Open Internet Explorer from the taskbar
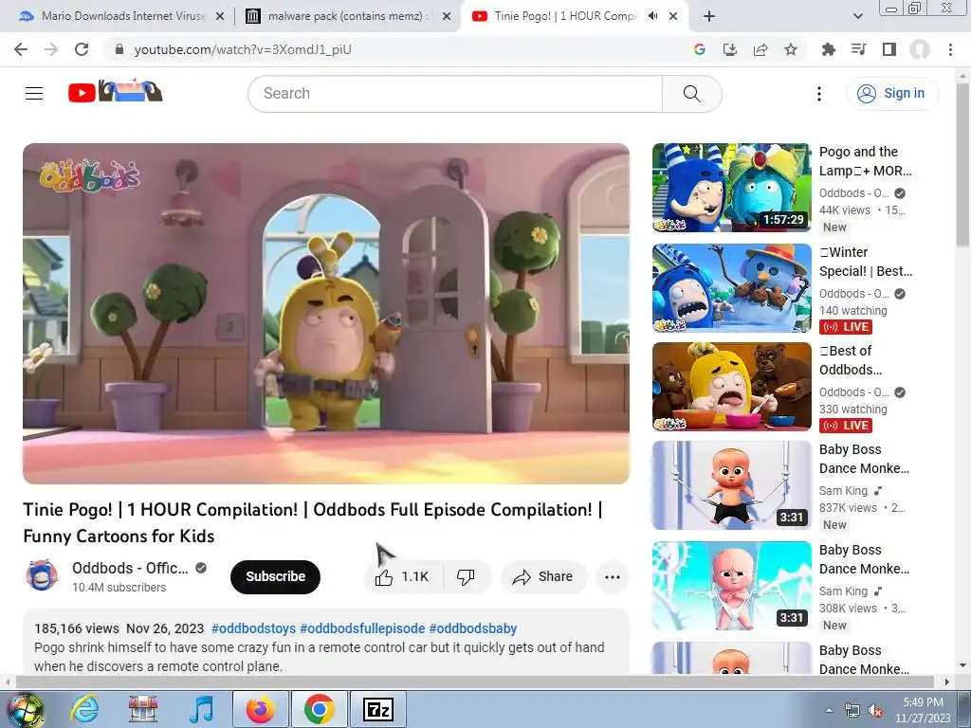This screenshot has width=971, height=728. pyautogui.click(x=84, y=709)
